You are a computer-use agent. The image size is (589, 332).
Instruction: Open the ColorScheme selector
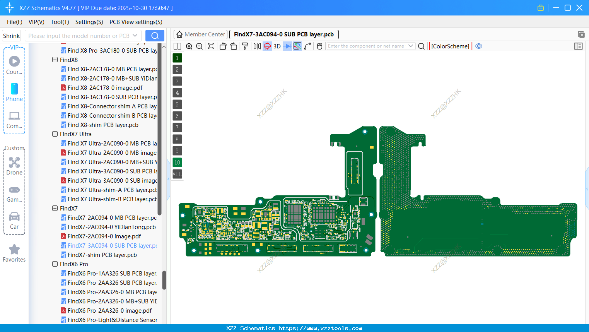(450, 46)
